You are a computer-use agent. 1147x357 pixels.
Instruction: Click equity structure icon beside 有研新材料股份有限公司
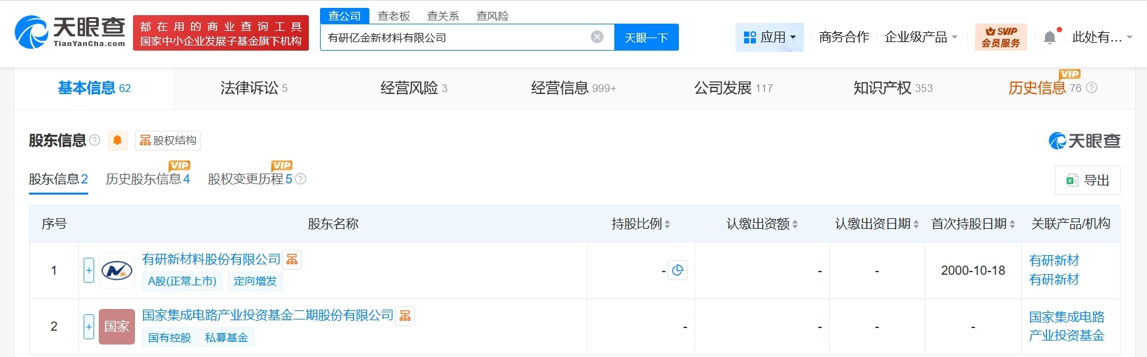tap(292, 260)
